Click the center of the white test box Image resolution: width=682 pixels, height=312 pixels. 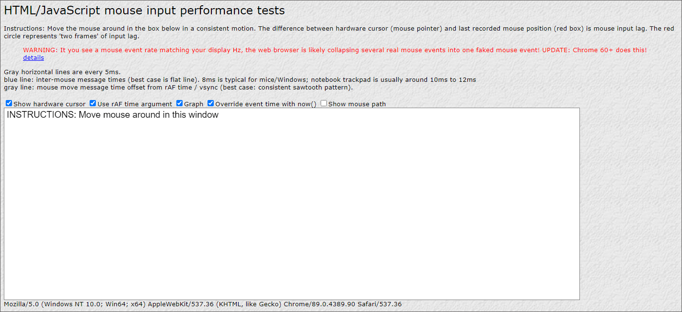click(291, 205)
